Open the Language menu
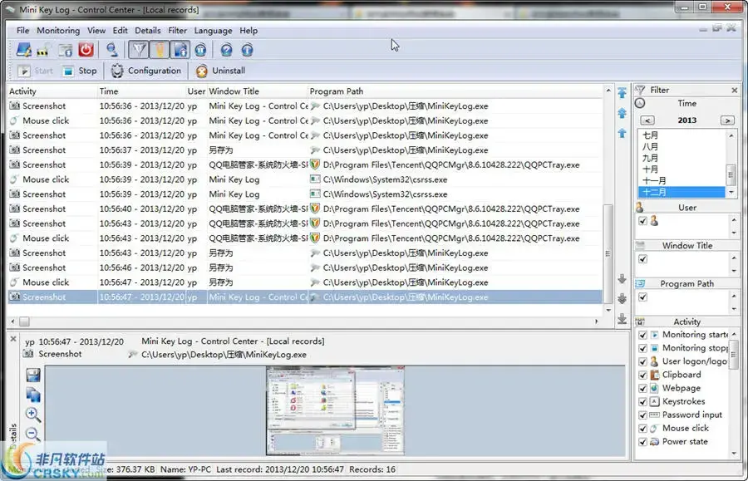The height and width of the screenshot is (481, 748). pyautogui.click(x=213, y=31)
